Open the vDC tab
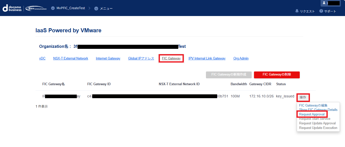345x147 pixels. click(x=42, y=58)
